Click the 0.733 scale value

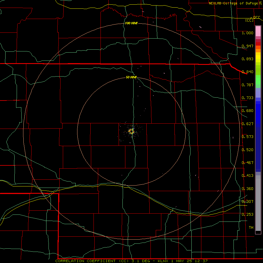pos(248,98)
